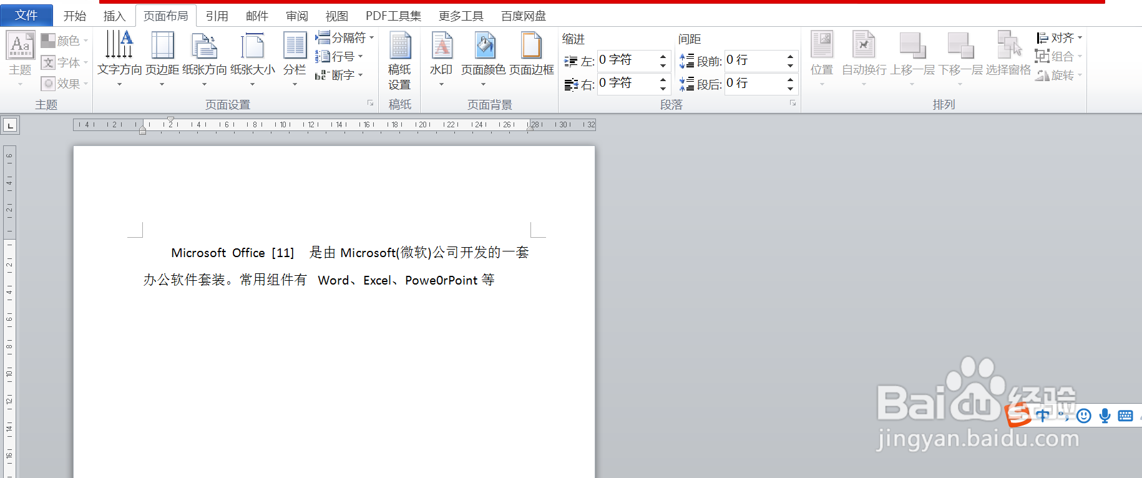Switch to 插入 insert tab

[114, 16]
